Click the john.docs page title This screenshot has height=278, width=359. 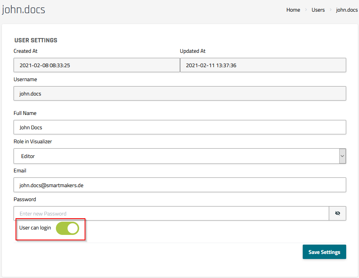coord(23,9)
